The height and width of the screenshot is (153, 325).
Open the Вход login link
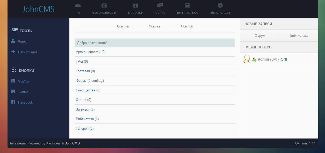pyautogui.click(x=22, y=42)
